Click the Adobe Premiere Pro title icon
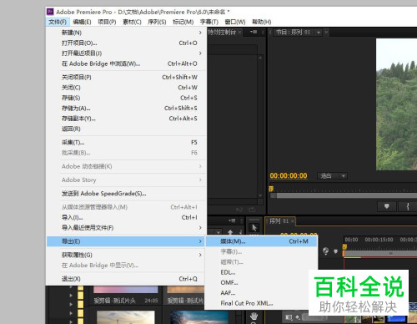The image size is (417, 324). click(50, 12)
